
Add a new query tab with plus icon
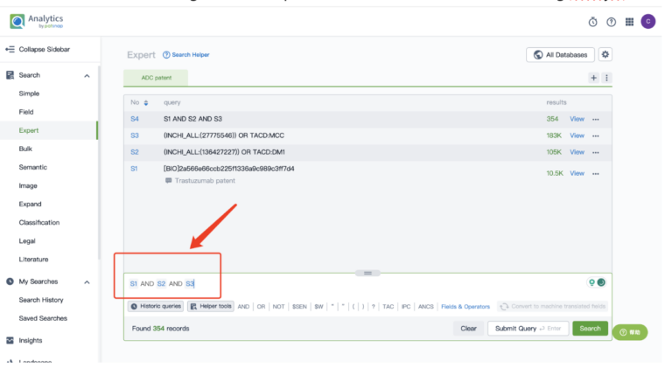click(593, 78)
